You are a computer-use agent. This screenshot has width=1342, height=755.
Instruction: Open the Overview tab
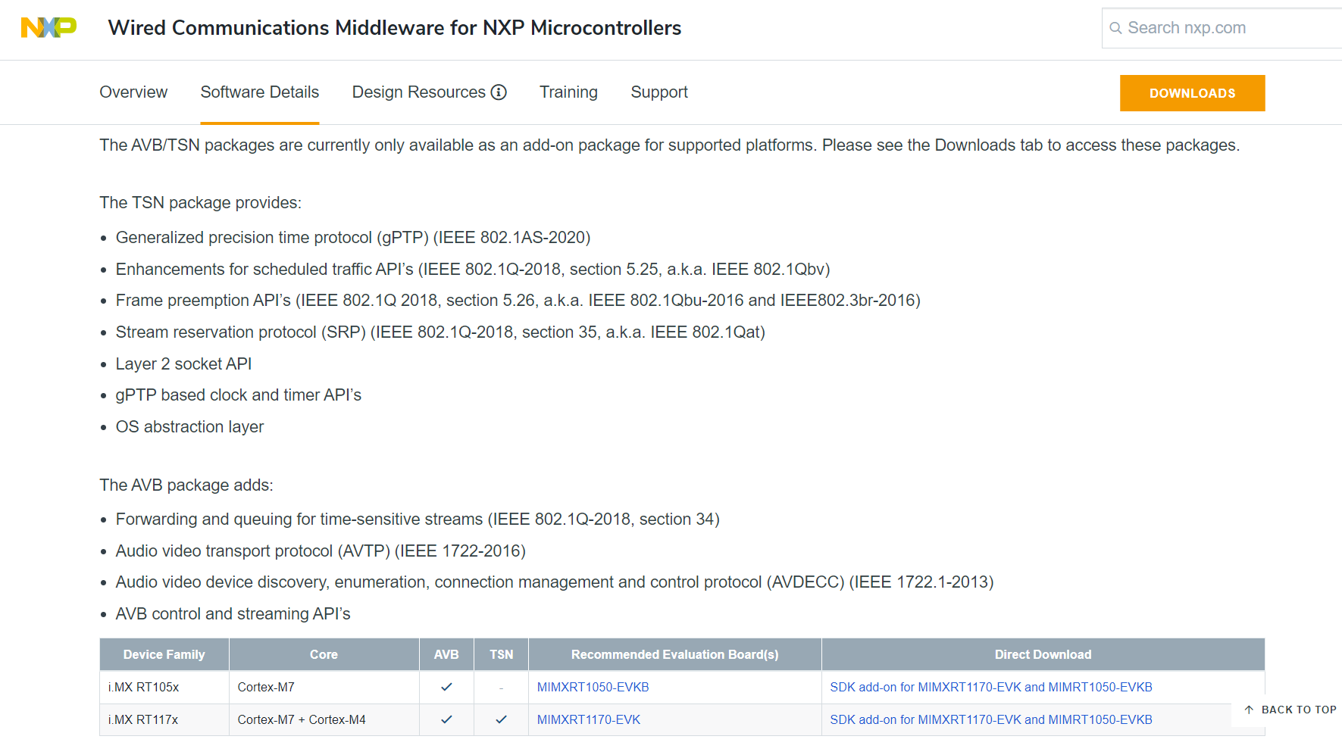pos(133,92)
